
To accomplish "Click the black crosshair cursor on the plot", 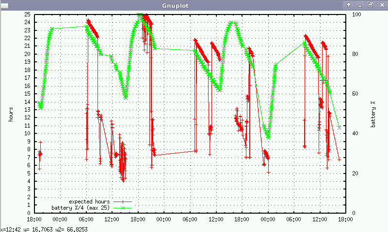I will click(323, 79).
